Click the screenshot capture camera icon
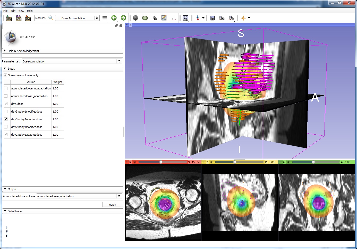This screenshot has height=249, width=357. coord(212,18)
